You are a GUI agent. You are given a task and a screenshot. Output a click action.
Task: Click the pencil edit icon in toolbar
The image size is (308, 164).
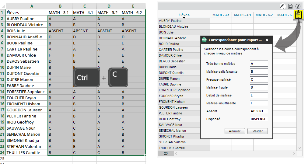point(282,6)
